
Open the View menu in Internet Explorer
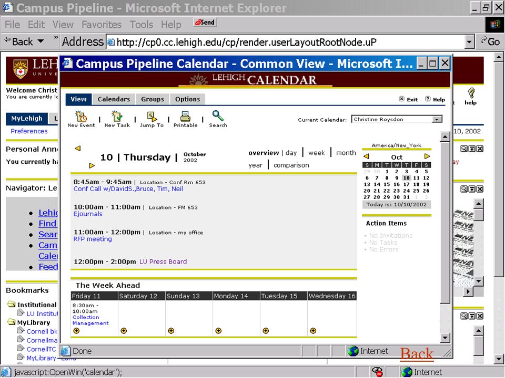[63, 25]
